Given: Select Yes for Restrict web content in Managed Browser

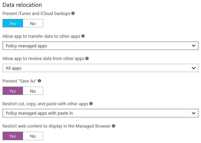Looking at the screenshot, I should (13, 136).
